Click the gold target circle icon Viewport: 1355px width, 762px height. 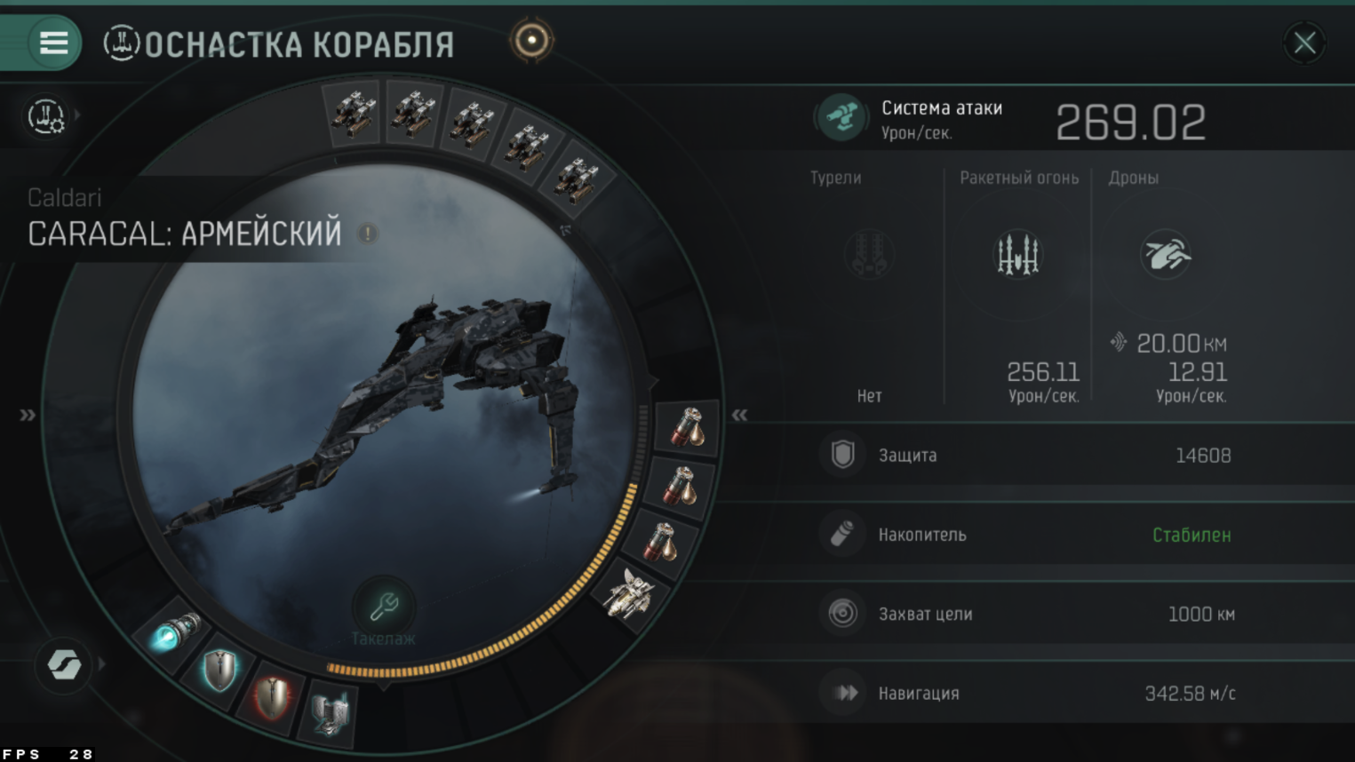click(531, 40)
